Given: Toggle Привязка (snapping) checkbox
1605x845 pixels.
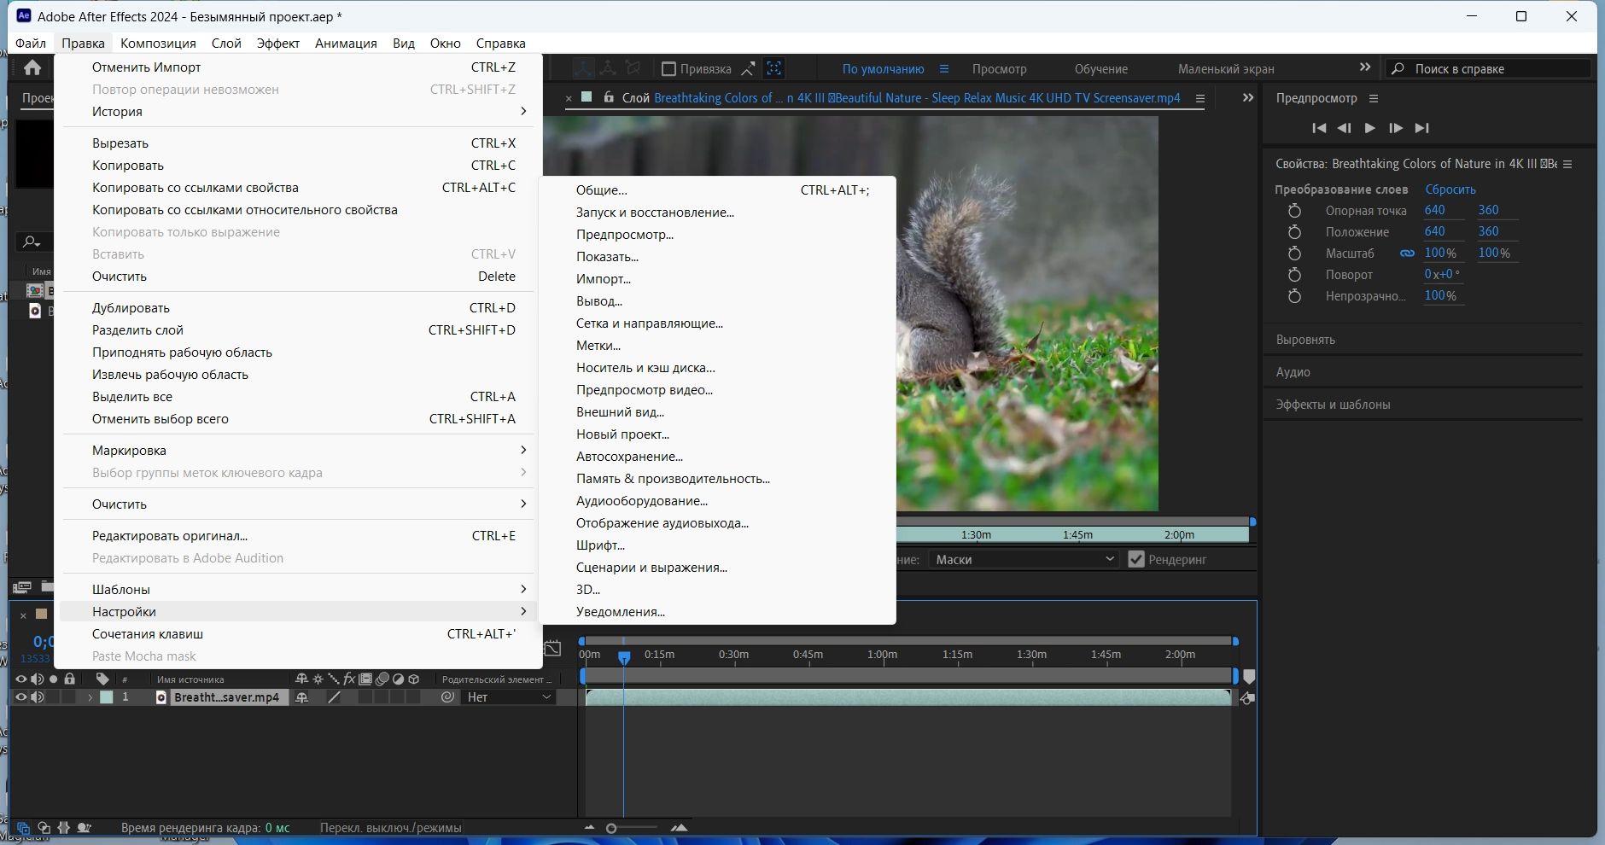Looking at the screenshot, I should coord(668,68).
